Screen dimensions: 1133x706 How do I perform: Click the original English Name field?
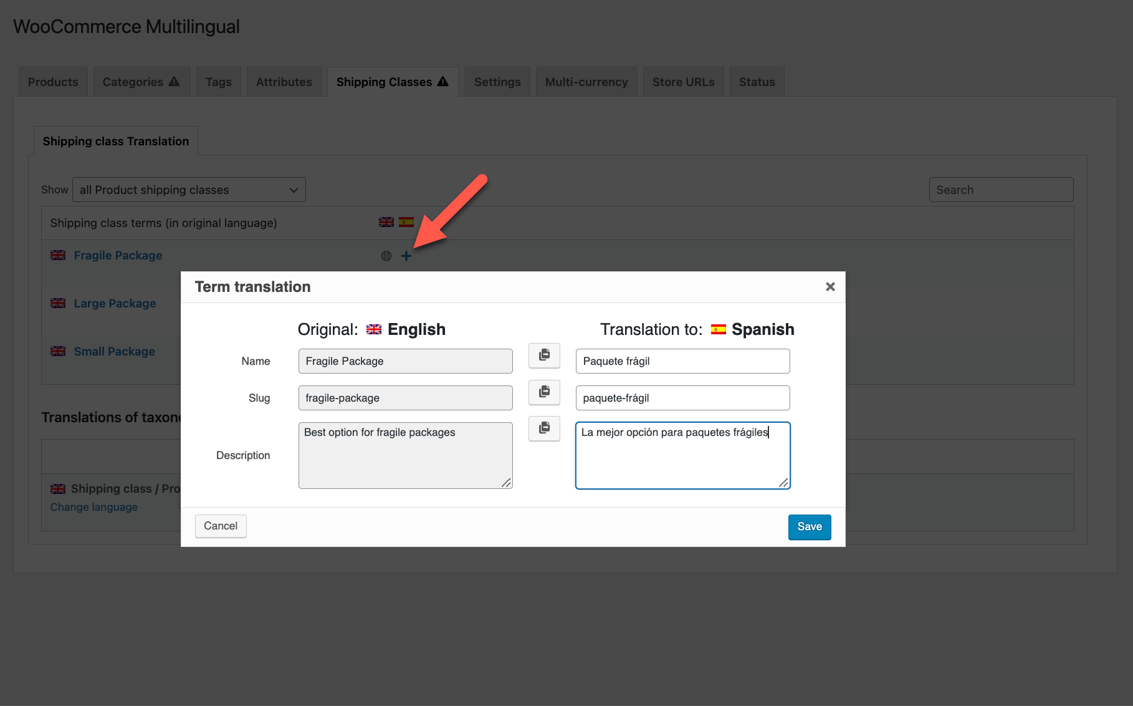coord(406,361)
